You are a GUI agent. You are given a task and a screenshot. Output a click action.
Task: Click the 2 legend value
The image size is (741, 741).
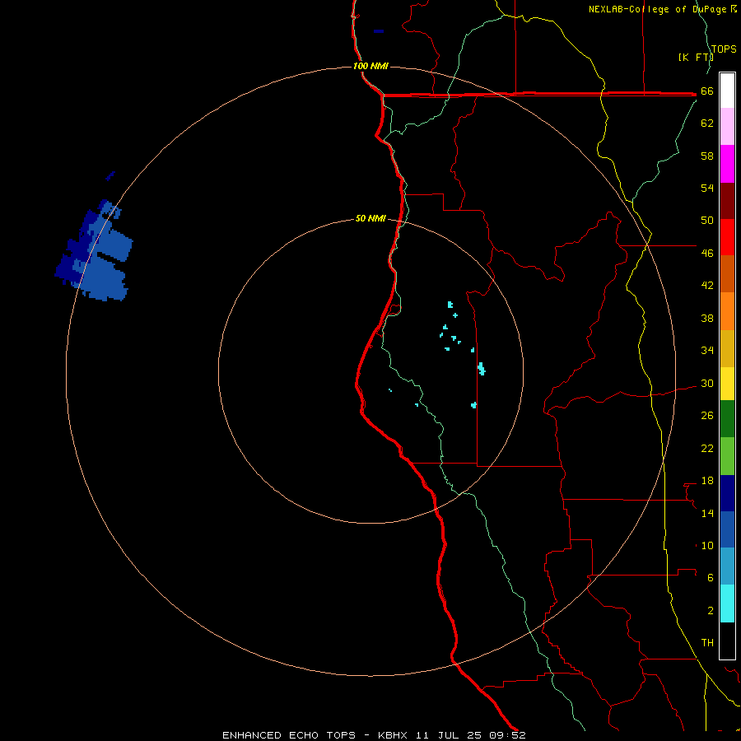(711, 611)
